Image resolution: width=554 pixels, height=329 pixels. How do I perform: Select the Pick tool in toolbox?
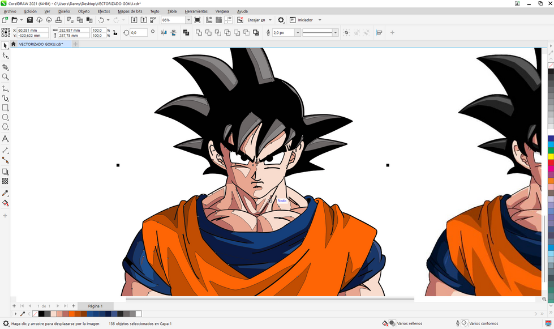pos(5,46)
